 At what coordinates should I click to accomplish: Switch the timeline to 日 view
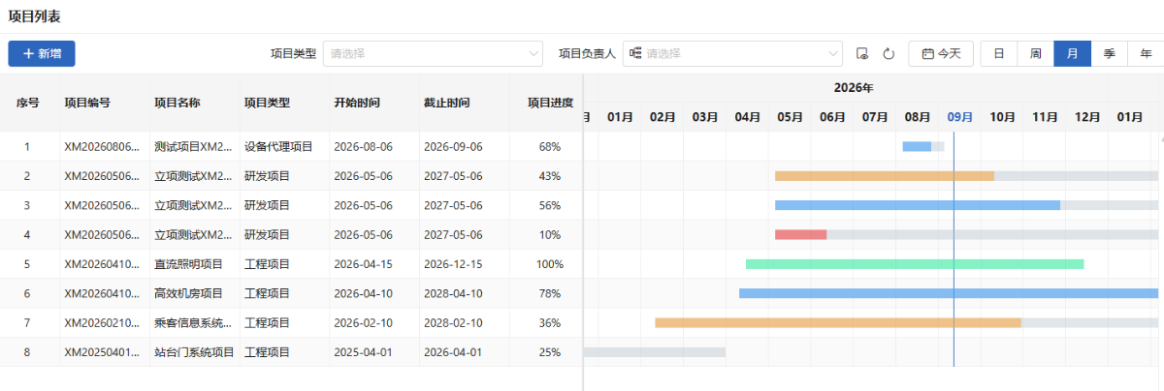999,53
